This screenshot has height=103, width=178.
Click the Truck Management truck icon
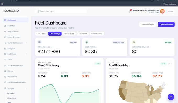[5, 65]
